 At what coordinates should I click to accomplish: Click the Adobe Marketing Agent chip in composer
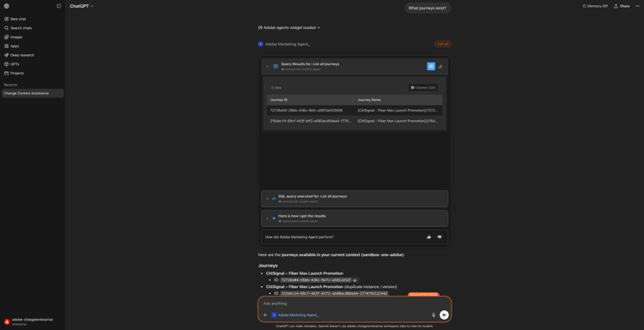pyautogui.click(x=295, y=315)
